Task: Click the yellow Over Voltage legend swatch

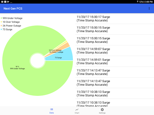Action: click(x=1, y=22)
